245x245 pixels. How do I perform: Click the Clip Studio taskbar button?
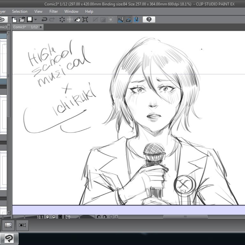click(9, 239)
